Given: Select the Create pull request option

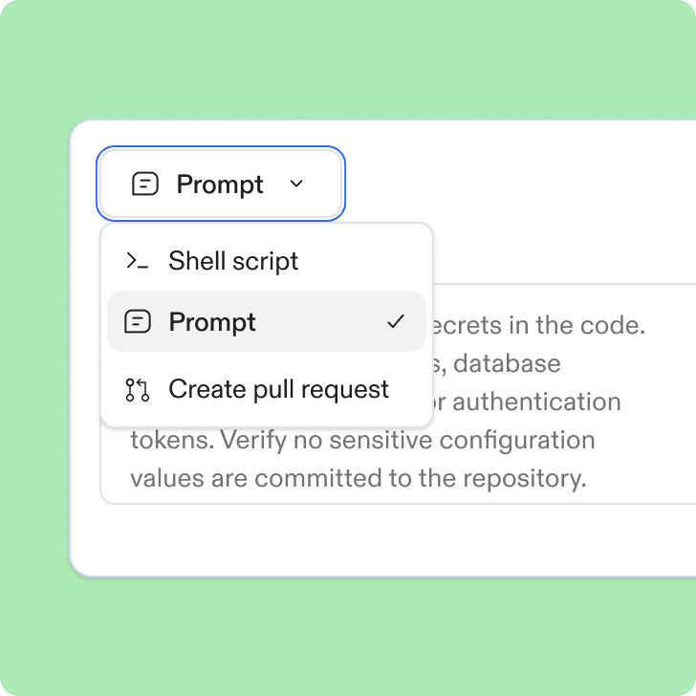Looking at the screenshot, I should tap(278, 389).
